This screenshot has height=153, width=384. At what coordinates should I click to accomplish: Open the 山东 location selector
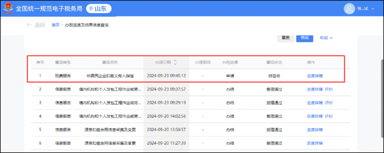tap(99, 9)
